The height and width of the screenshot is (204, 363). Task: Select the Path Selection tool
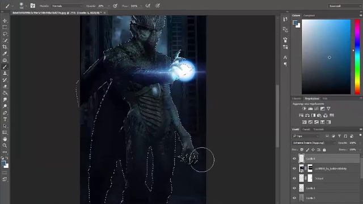[x=5, y=126]
